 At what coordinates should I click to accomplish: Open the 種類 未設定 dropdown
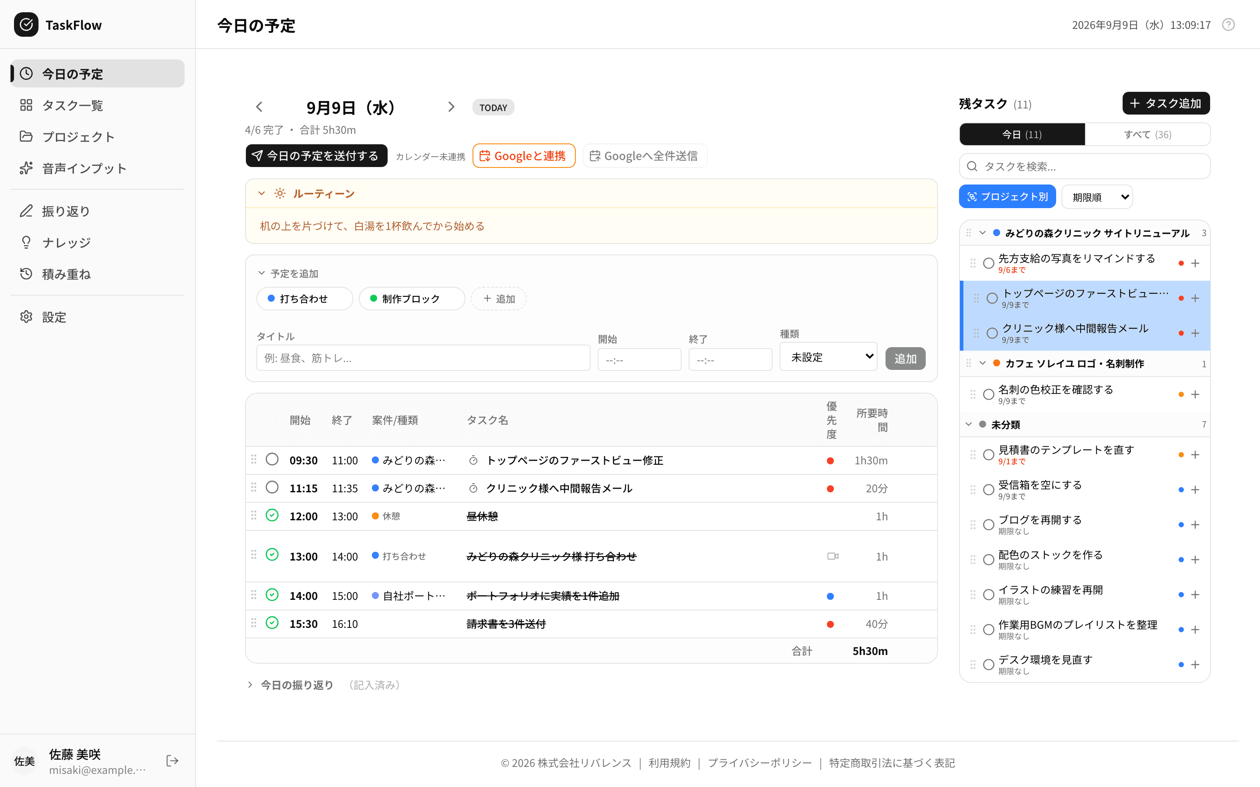point(828,356)
